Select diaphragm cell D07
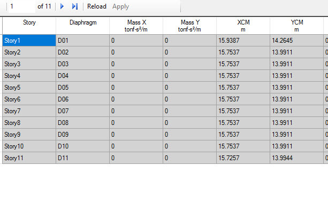Viewport: 328px width, 204px height. pos(82,111)
